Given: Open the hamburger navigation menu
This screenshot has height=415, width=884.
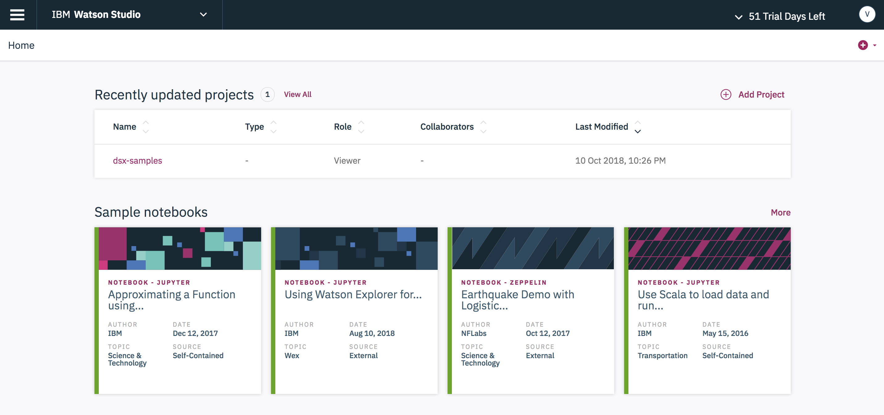Looking at the screenshot, I should 17,15.
